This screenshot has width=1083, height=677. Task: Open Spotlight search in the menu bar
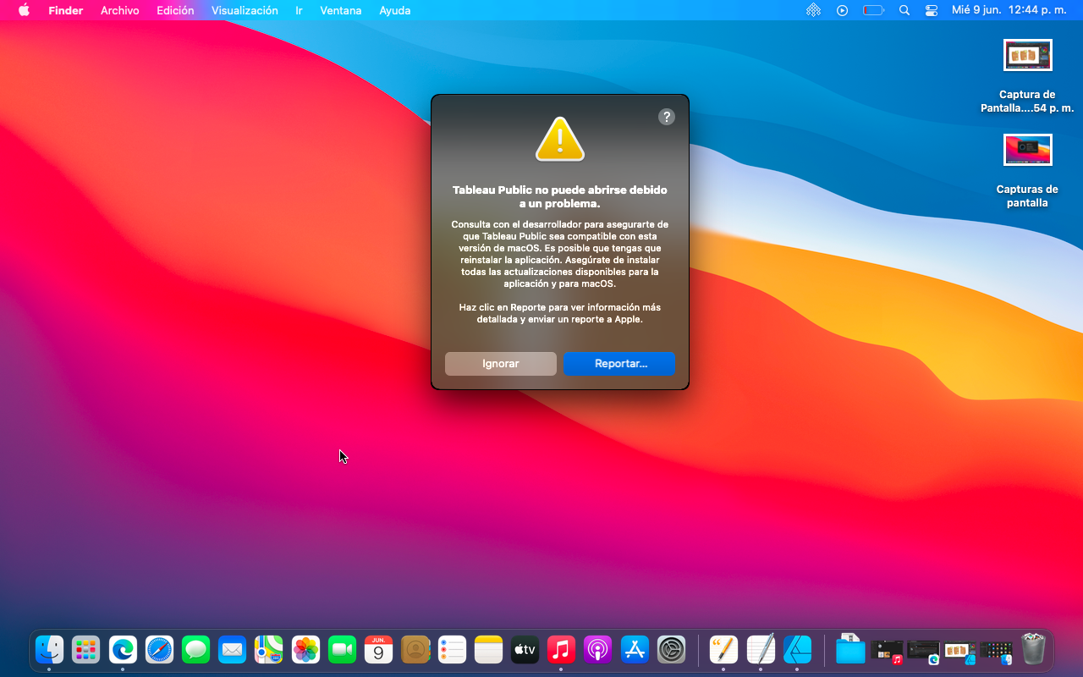point(904,10)
